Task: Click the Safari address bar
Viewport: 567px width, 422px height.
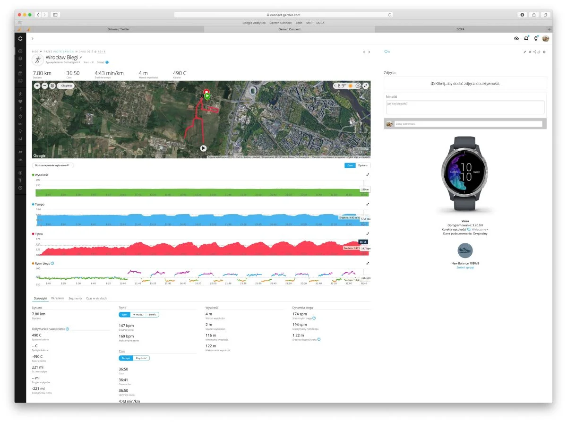Action: [x=283, y=15]
